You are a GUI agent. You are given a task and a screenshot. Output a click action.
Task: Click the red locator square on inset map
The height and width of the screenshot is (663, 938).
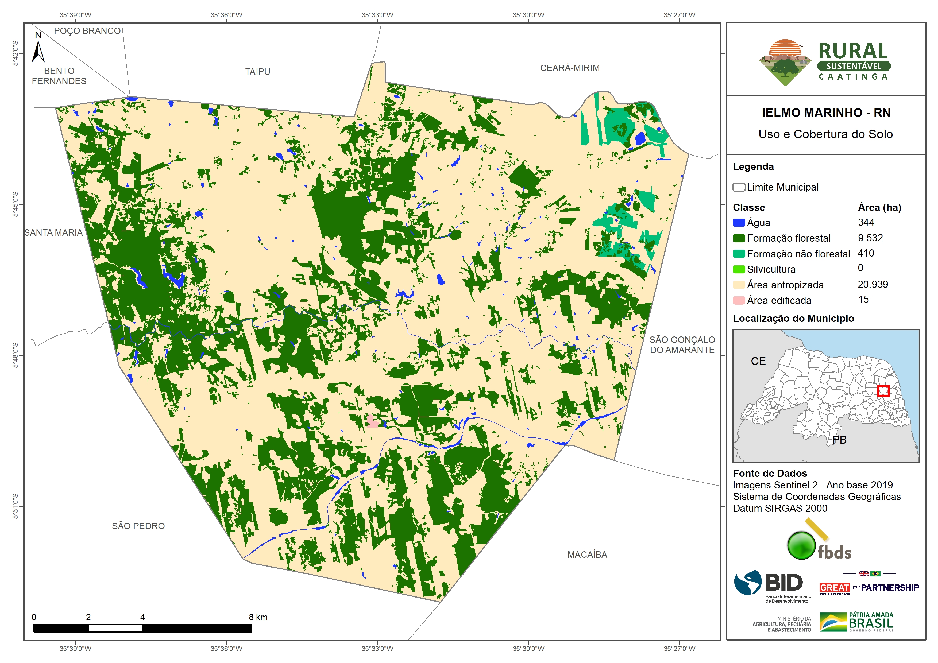(x=883, y=391)
